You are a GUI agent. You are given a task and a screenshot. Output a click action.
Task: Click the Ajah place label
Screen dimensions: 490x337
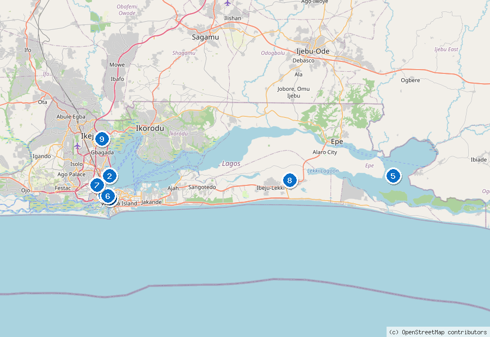(173, 188)
